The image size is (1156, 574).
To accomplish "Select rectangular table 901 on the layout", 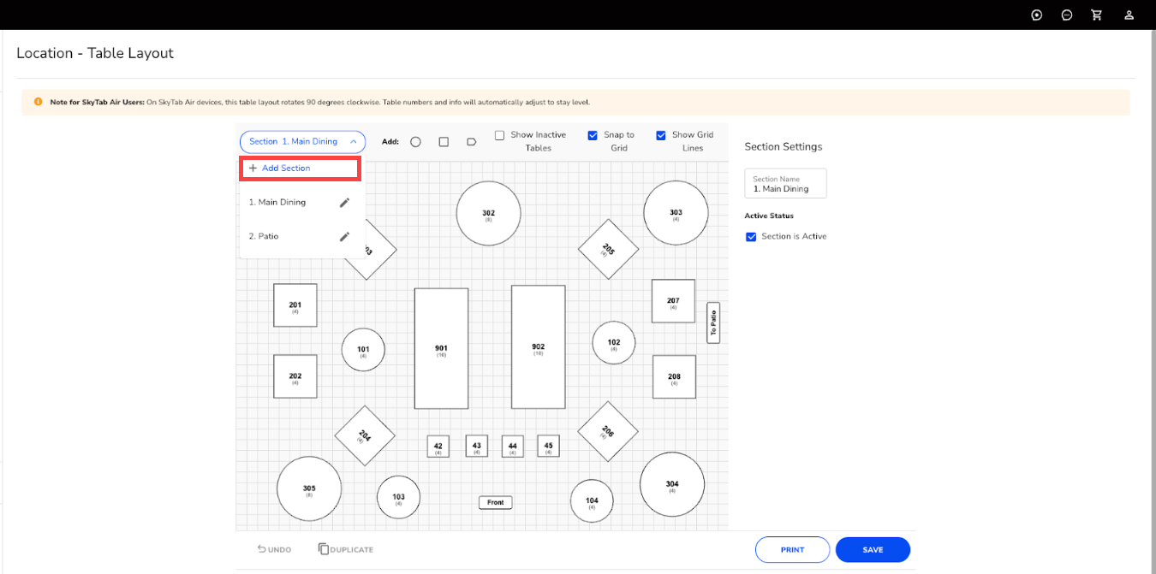I will 441,348.
